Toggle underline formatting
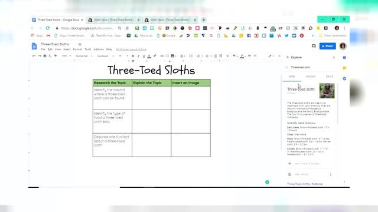 144,56
